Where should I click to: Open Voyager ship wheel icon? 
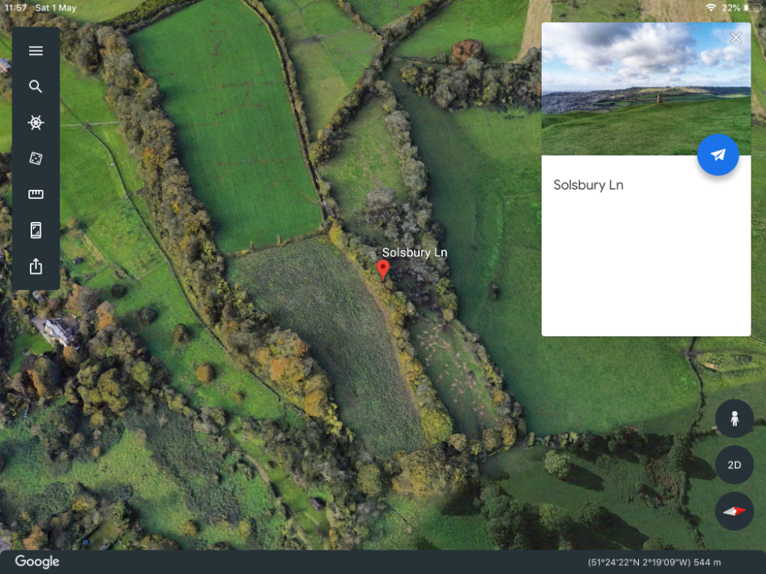point(36,122)
